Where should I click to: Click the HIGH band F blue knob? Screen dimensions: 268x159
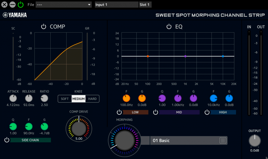coord(213,98)
